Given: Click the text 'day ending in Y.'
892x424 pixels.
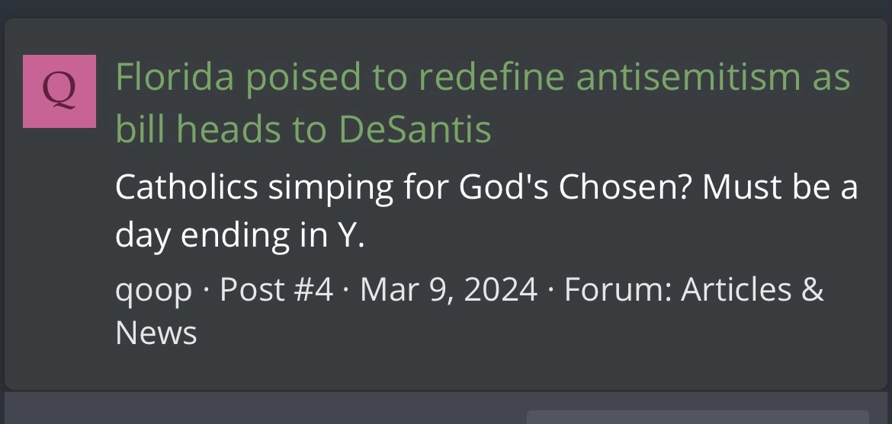Looking at the screenshot, I should pyautogui.click(x=239, y=234).
